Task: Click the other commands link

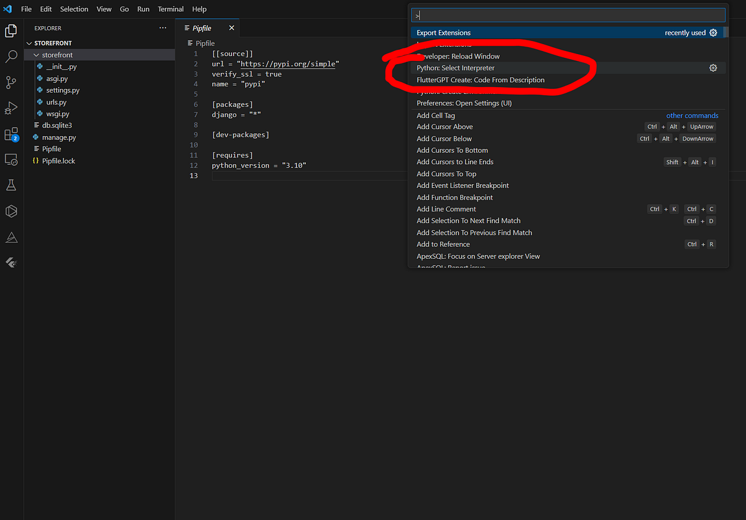Action: [x=692, y=115]
